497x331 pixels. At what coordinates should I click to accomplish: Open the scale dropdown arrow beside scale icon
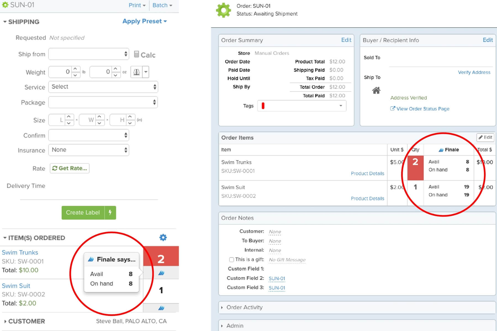[x=146, y=72]
